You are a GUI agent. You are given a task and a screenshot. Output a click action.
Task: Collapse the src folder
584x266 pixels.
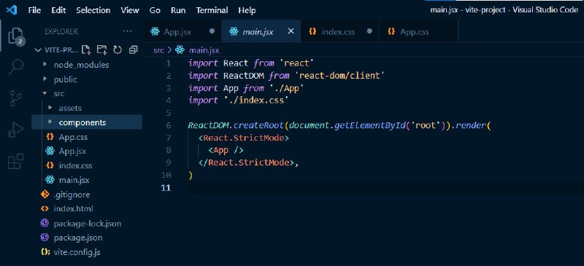coord(45,93)
